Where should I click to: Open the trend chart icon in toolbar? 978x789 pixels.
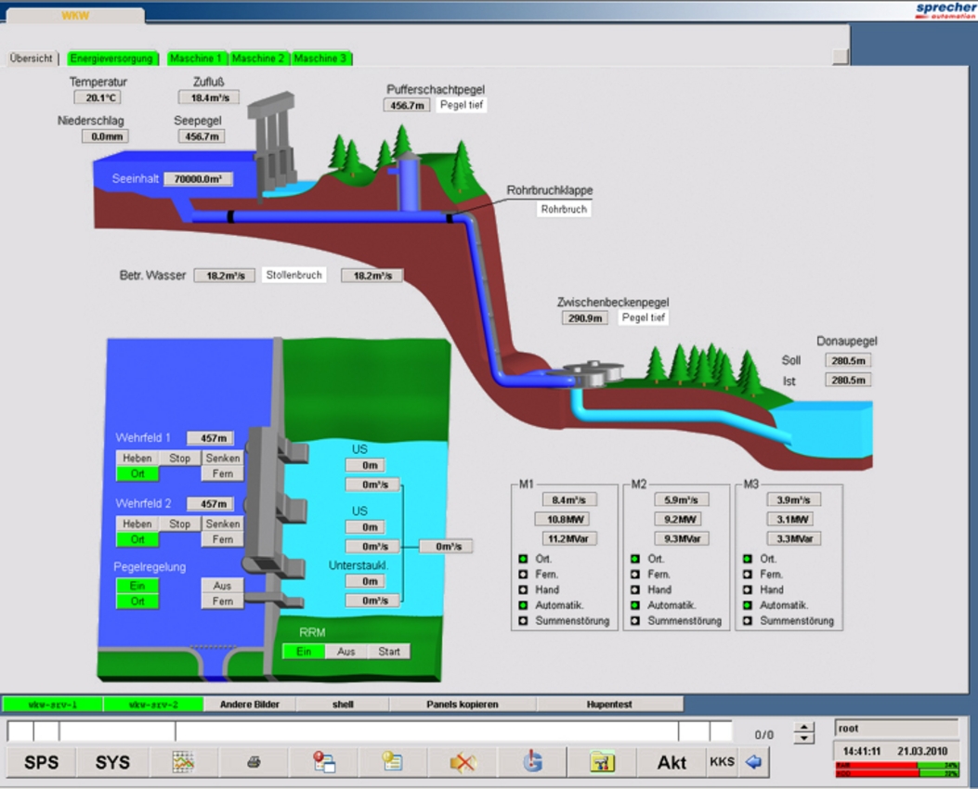(x=183, y=762)
